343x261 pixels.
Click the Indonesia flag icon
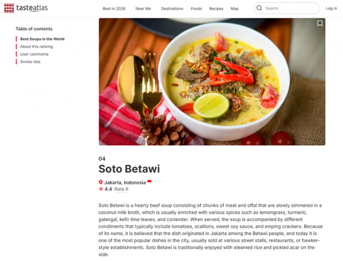coord(150,182)
